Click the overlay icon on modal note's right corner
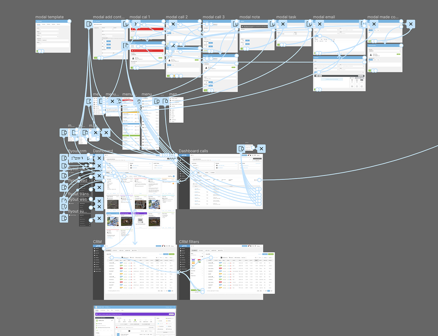 point(272,24)
